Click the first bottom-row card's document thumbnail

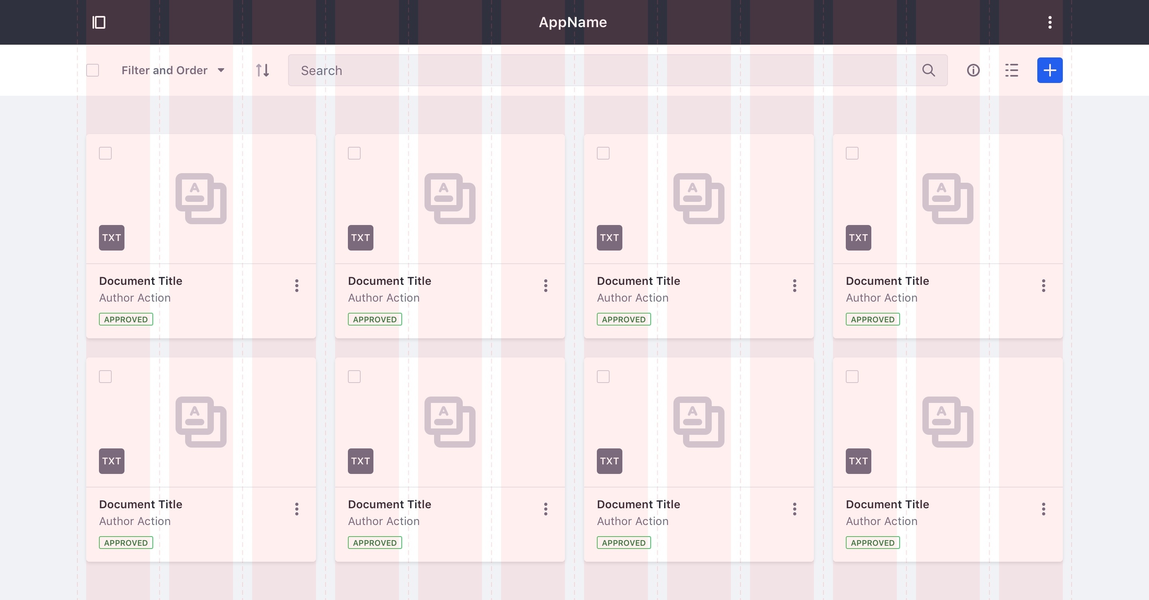[x=201, y=422]
